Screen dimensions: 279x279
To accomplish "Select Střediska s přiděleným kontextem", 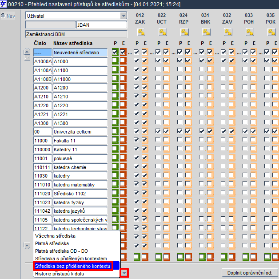I will [71, 259].
